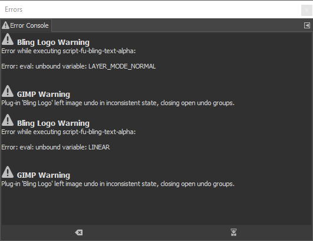
Task: Select the Error Console tab
Action: (26, 25)
